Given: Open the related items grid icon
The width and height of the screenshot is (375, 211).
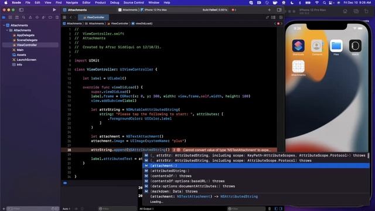Looking at the screenshot, I should [64, 18].
